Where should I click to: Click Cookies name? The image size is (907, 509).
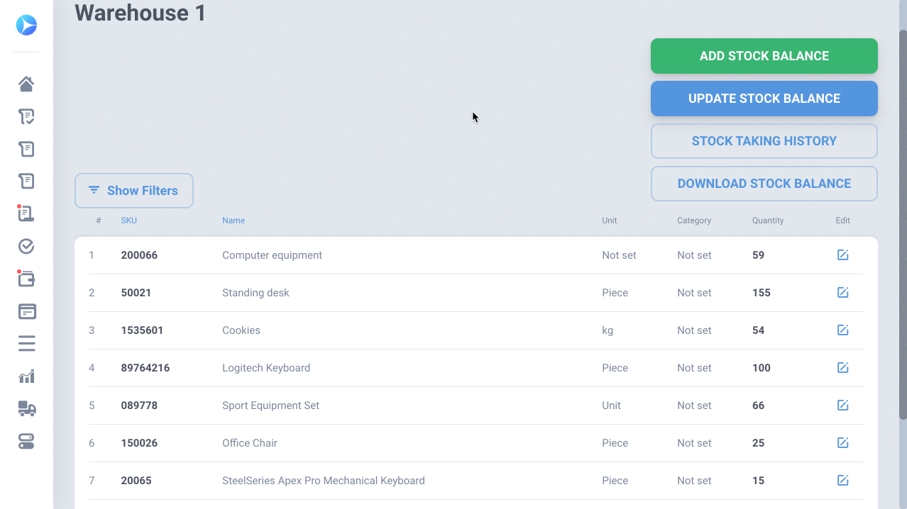241,330
